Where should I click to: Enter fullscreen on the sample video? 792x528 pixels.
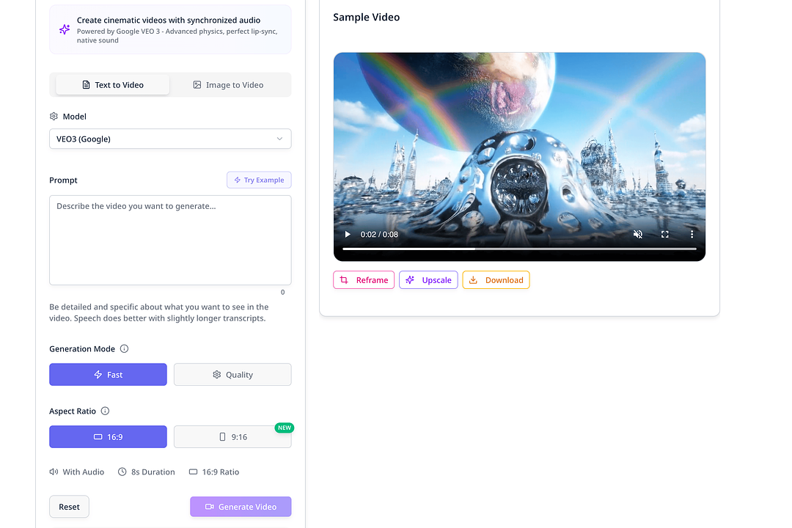coord(664,234)
